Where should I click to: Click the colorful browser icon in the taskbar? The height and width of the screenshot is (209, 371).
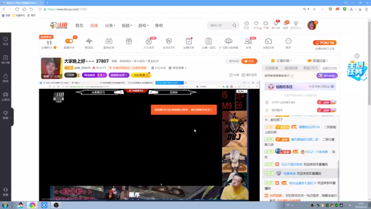click(x=32, y=205)
